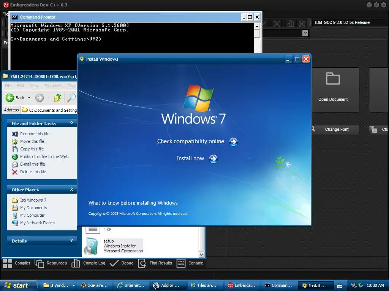Open What to know before installing Windows

click(133, 203)
